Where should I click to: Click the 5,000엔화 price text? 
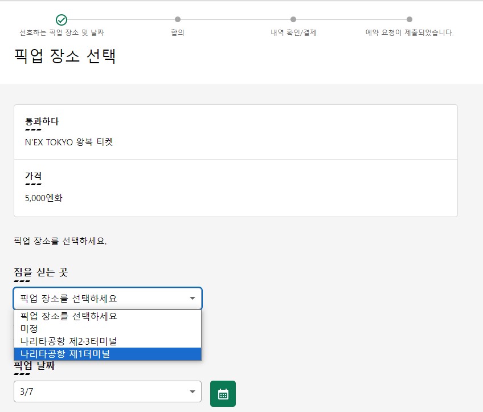pos(43,198)
